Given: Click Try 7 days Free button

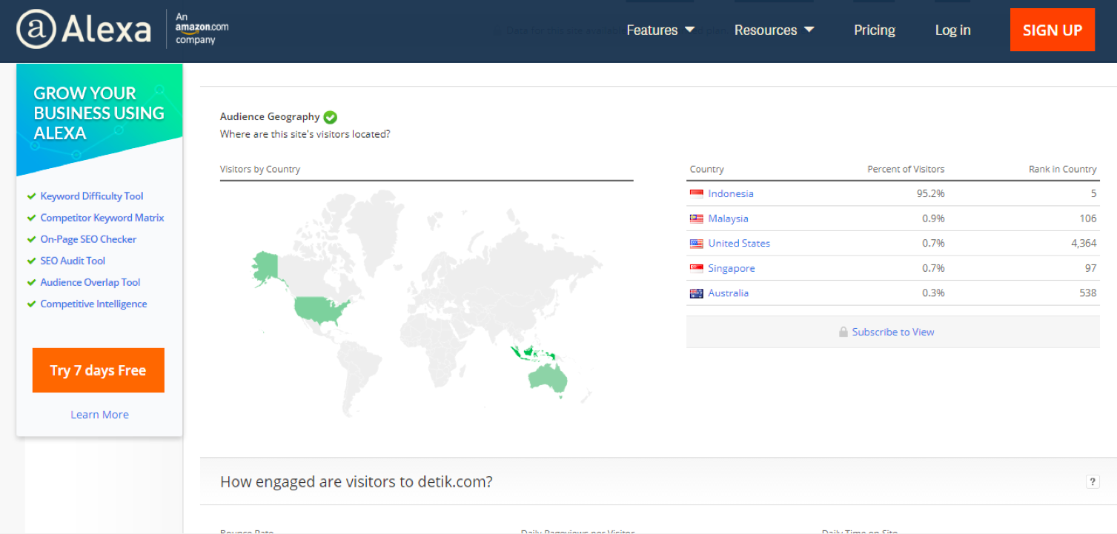Looking at the screenshot, I should 99,370.
